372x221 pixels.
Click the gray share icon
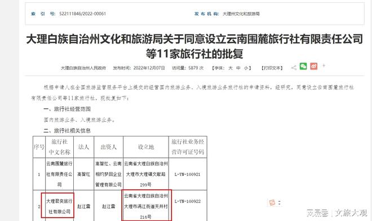(x=294, y=68)
